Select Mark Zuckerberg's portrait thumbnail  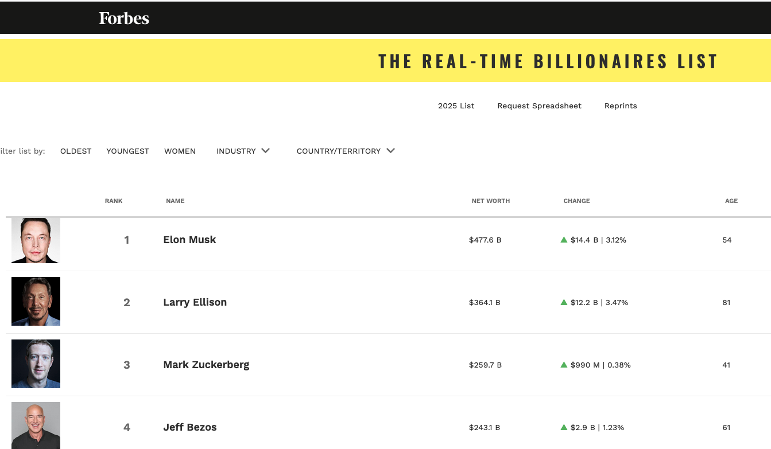point(36,364)
